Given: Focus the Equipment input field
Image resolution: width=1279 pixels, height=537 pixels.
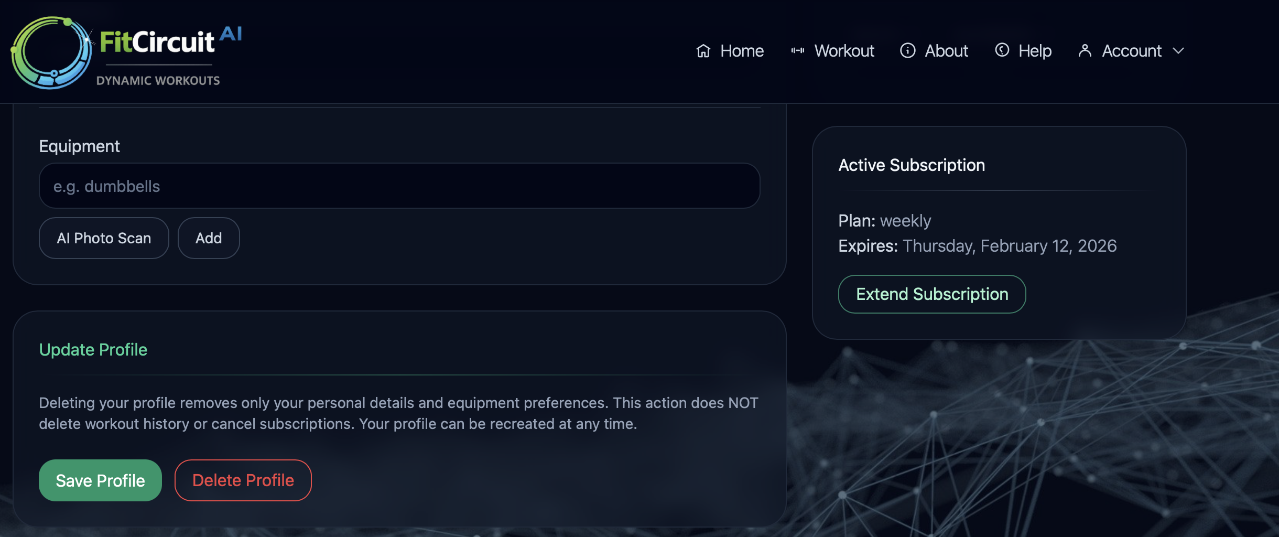Looking at the screenshot, I should coord(399,186).
